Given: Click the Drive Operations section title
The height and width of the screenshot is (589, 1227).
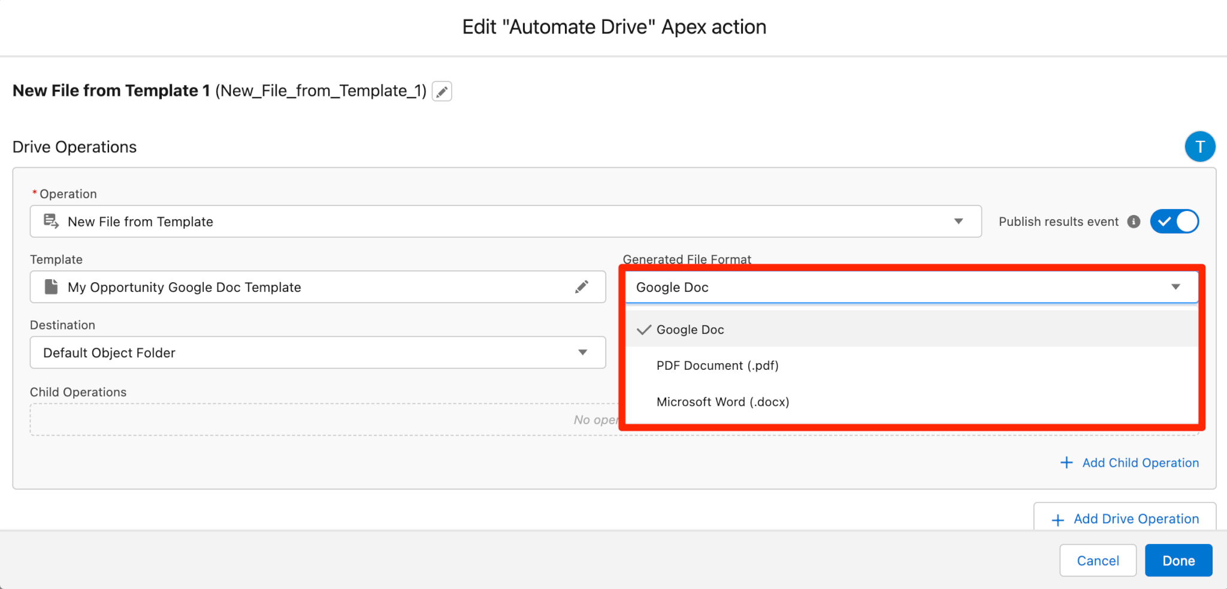Looking at the screenshot, I should pos(74,147).
